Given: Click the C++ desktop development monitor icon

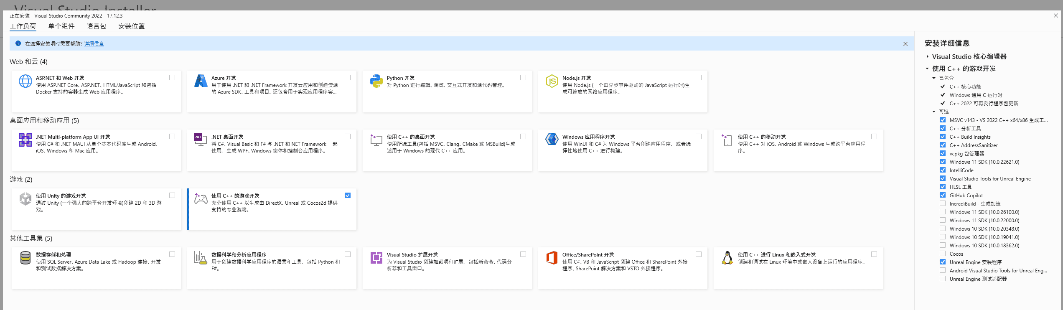Looking at the screenshot, I should click(376, 140).
